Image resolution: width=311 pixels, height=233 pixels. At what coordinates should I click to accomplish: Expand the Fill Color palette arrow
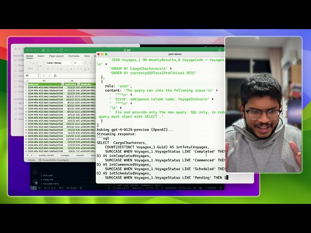tap(81, 69)
